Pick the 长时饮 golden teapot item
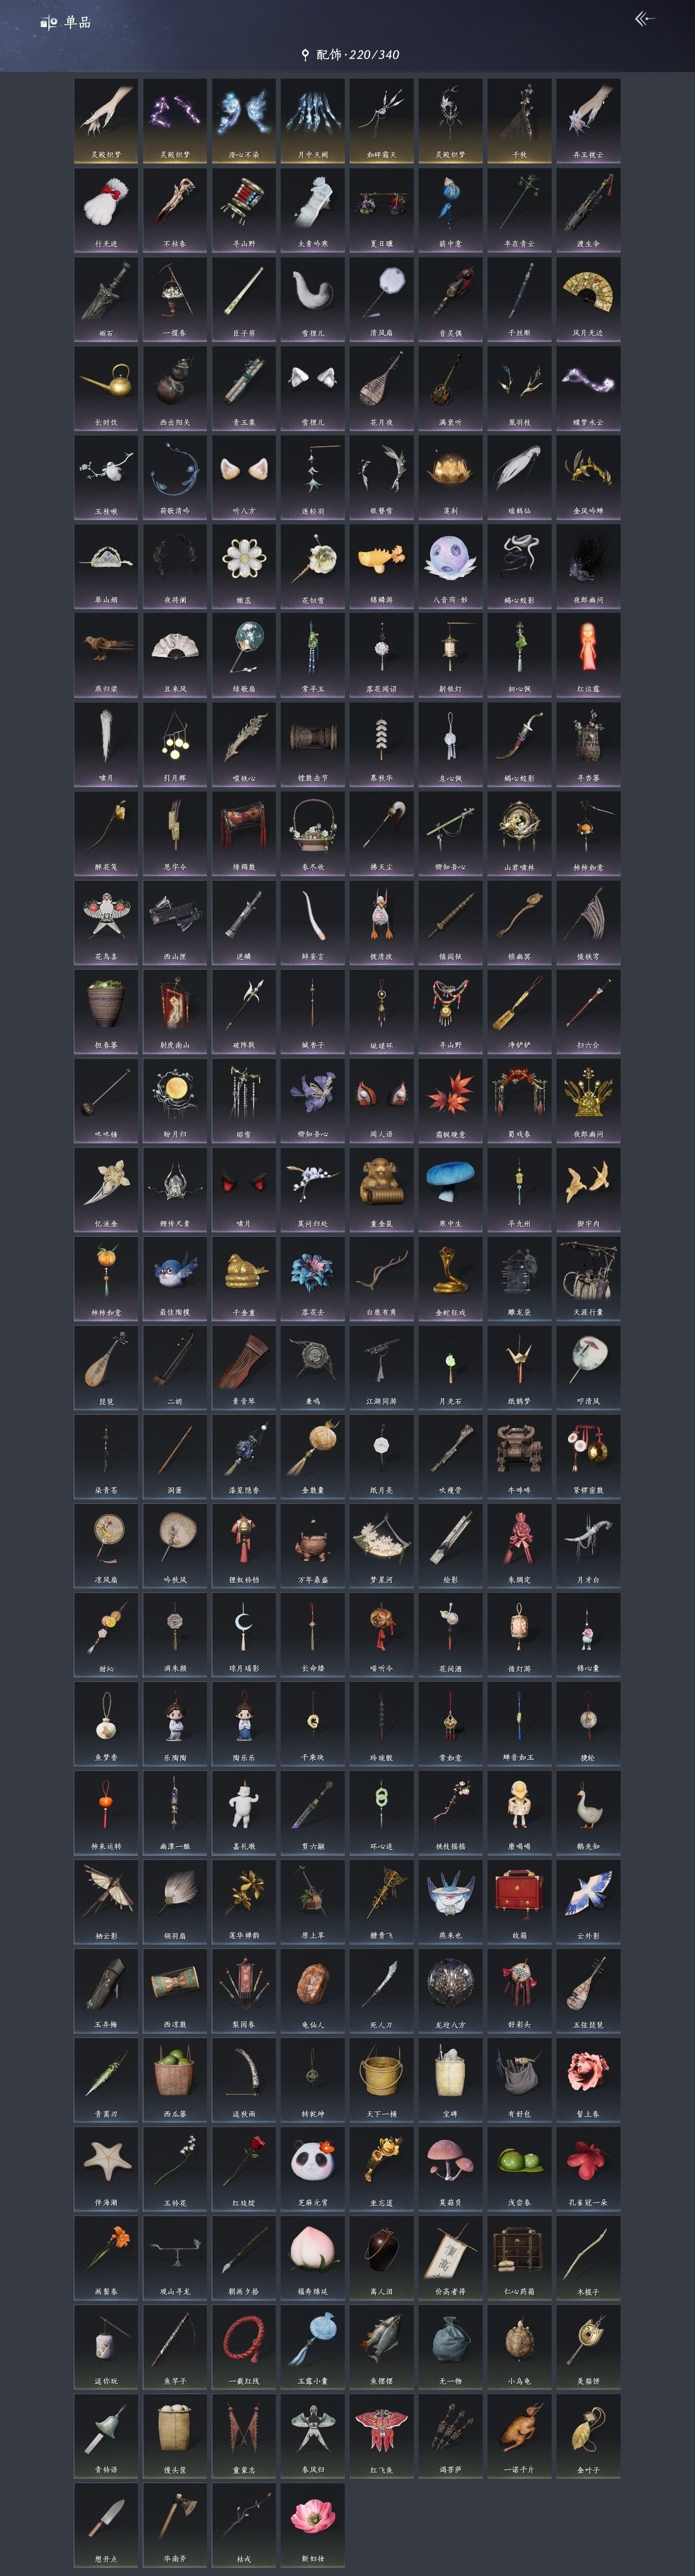Viewport: 695px width, 2576px height. point(106,388)
